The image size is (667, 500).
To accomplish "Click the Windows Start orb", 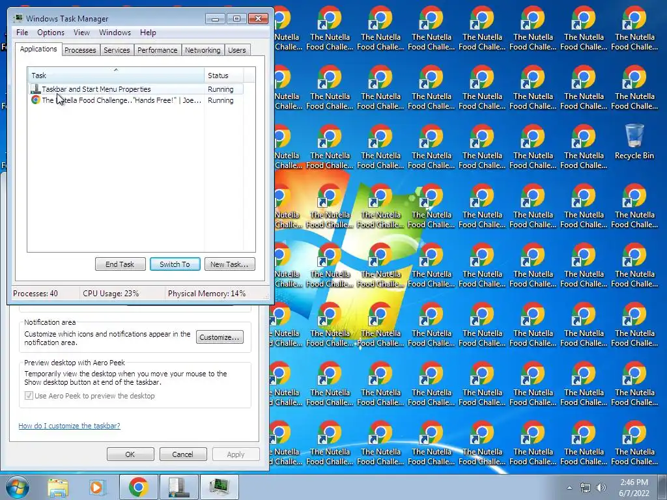I will (x=17, y=487).
